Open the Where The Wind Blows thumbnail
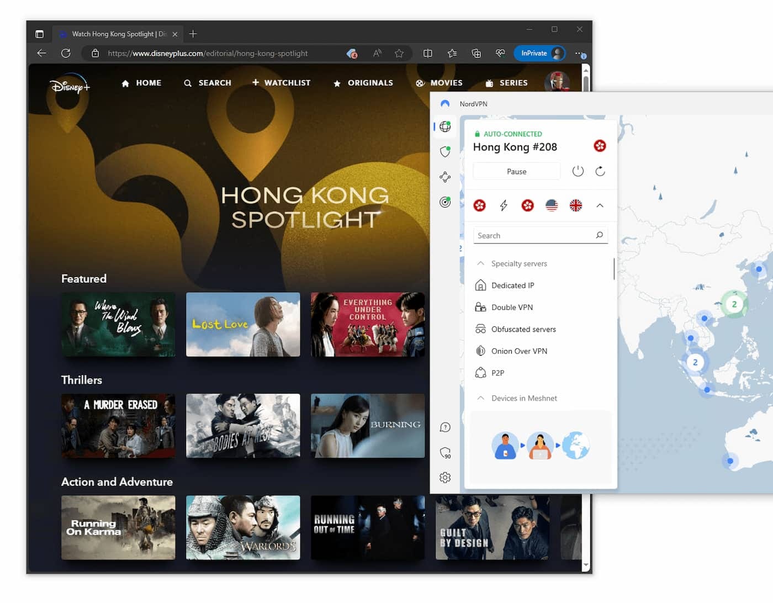 118,325
